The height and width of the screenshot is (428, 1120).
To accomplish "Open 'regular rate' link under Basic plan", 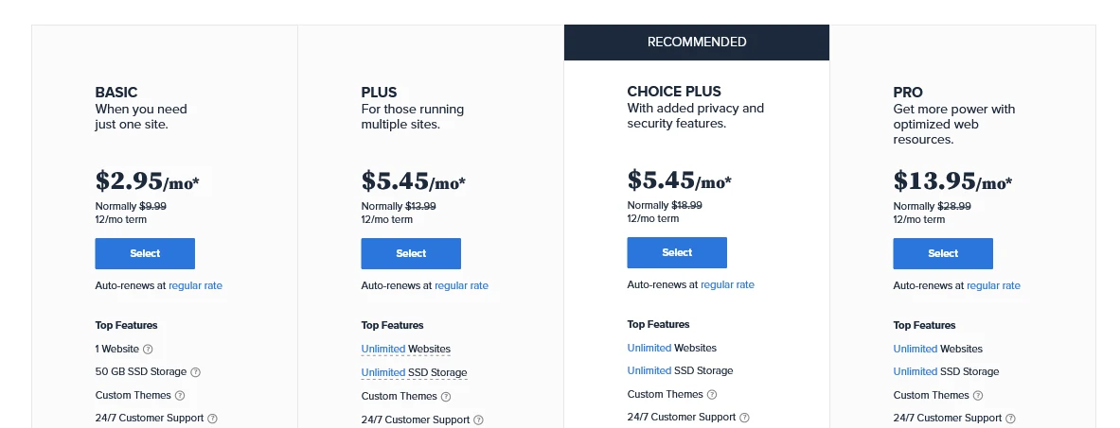I will point(196,285).
